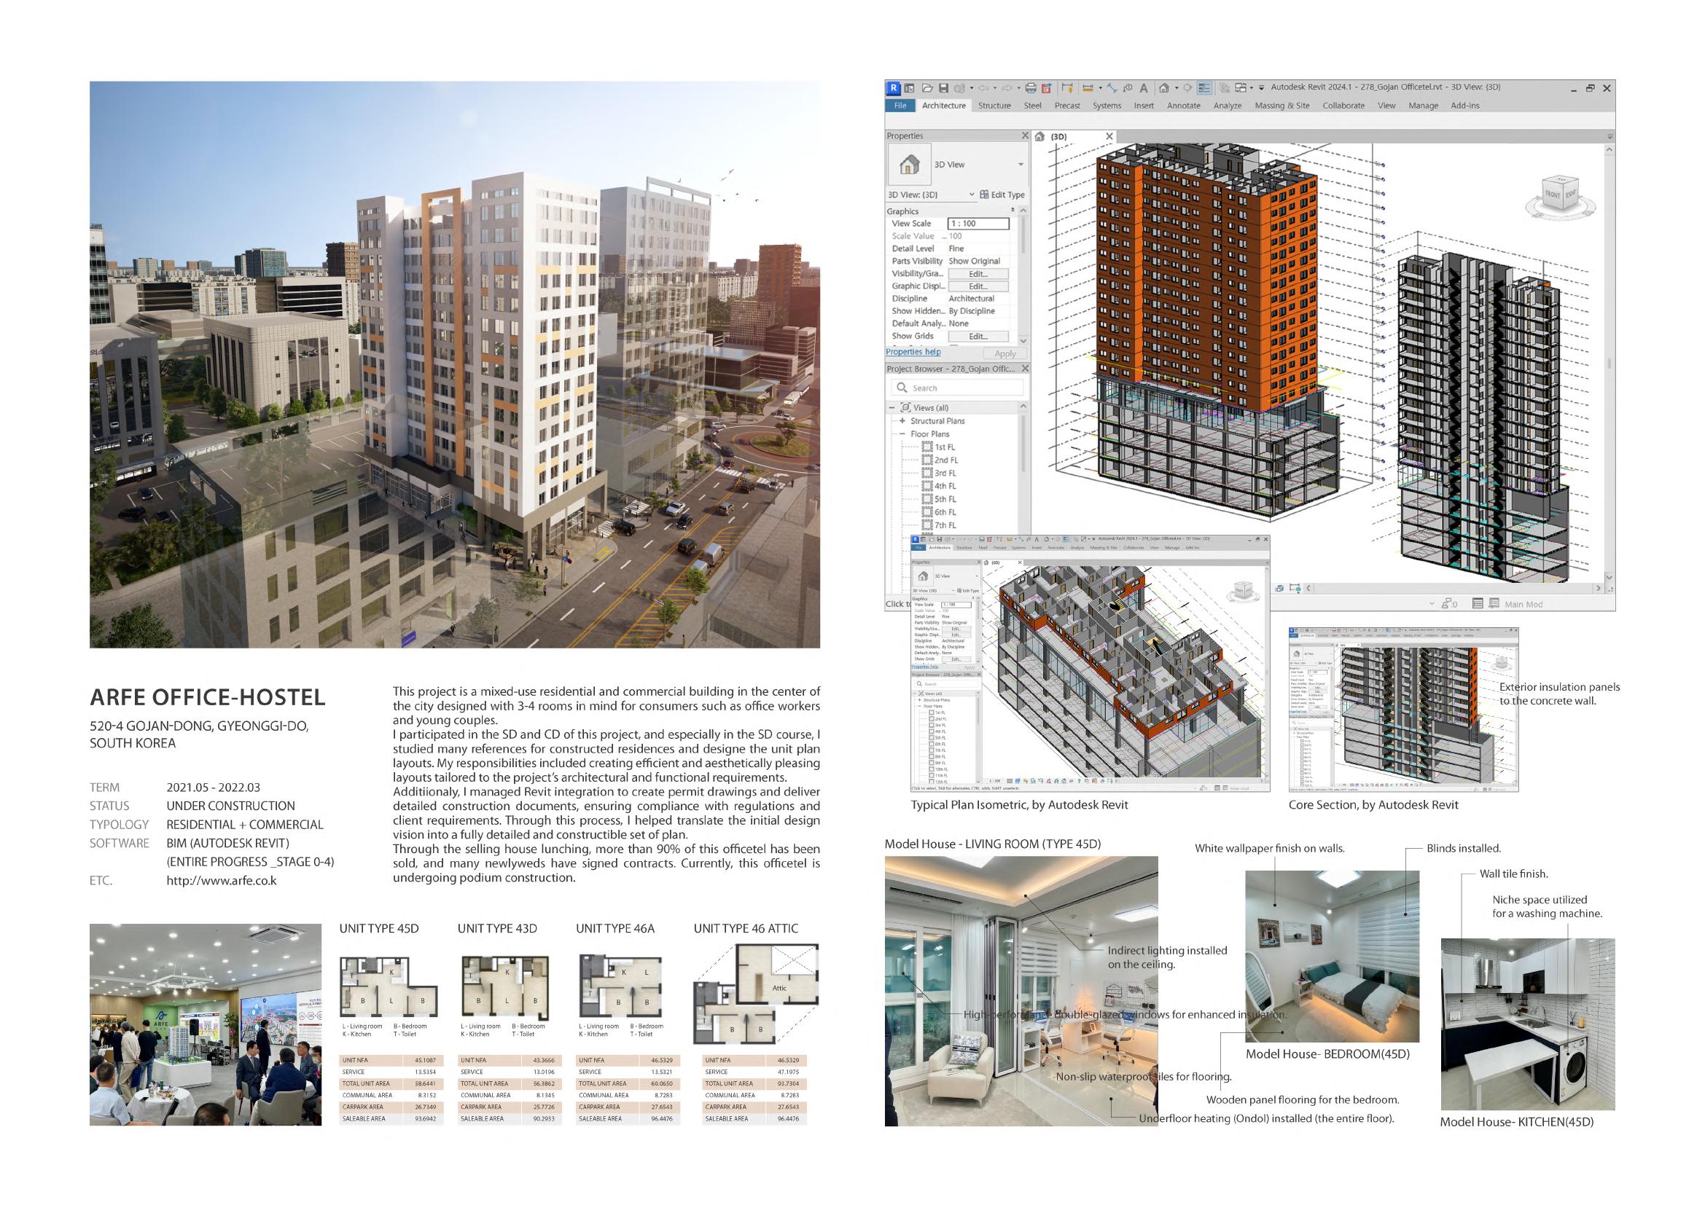Collapse the Floor Plans tree node
Image resolution: width=1705 pixels, height=1205 pixels.
coord(902,434)
